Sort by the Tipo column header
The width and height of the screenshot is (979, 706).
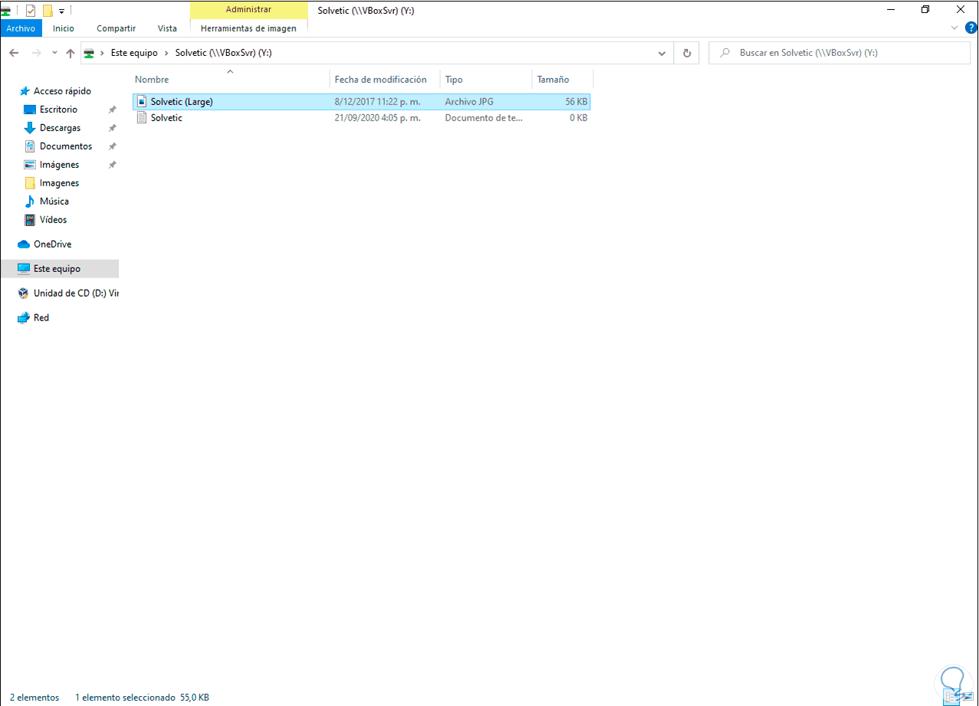tap(454, 80)
